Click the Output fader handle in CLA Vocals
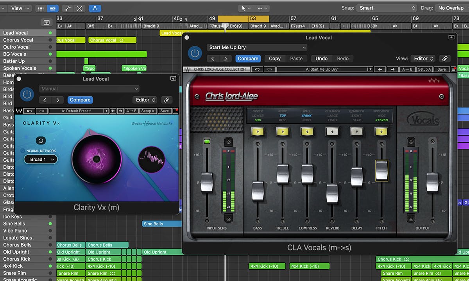Image resolution: width=469 pixels, height=281 pixels. point(432,182)
